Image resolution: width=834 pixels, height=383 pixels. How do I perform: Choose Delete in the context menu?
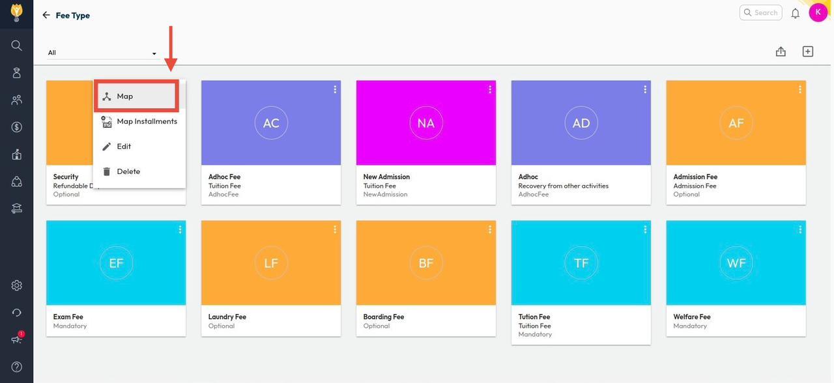pos(128,171)
